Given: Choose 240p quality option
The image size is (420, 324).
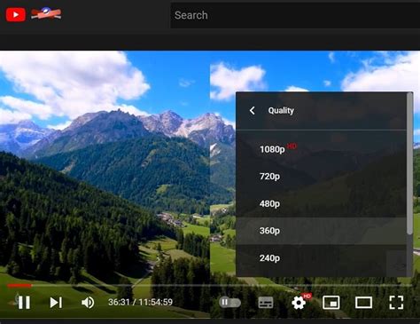Looking at the screenshot, I should (321, 258).
